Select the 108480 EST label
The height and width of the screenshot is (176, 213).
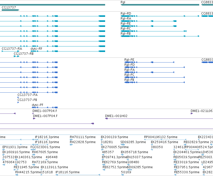(133, 162)
